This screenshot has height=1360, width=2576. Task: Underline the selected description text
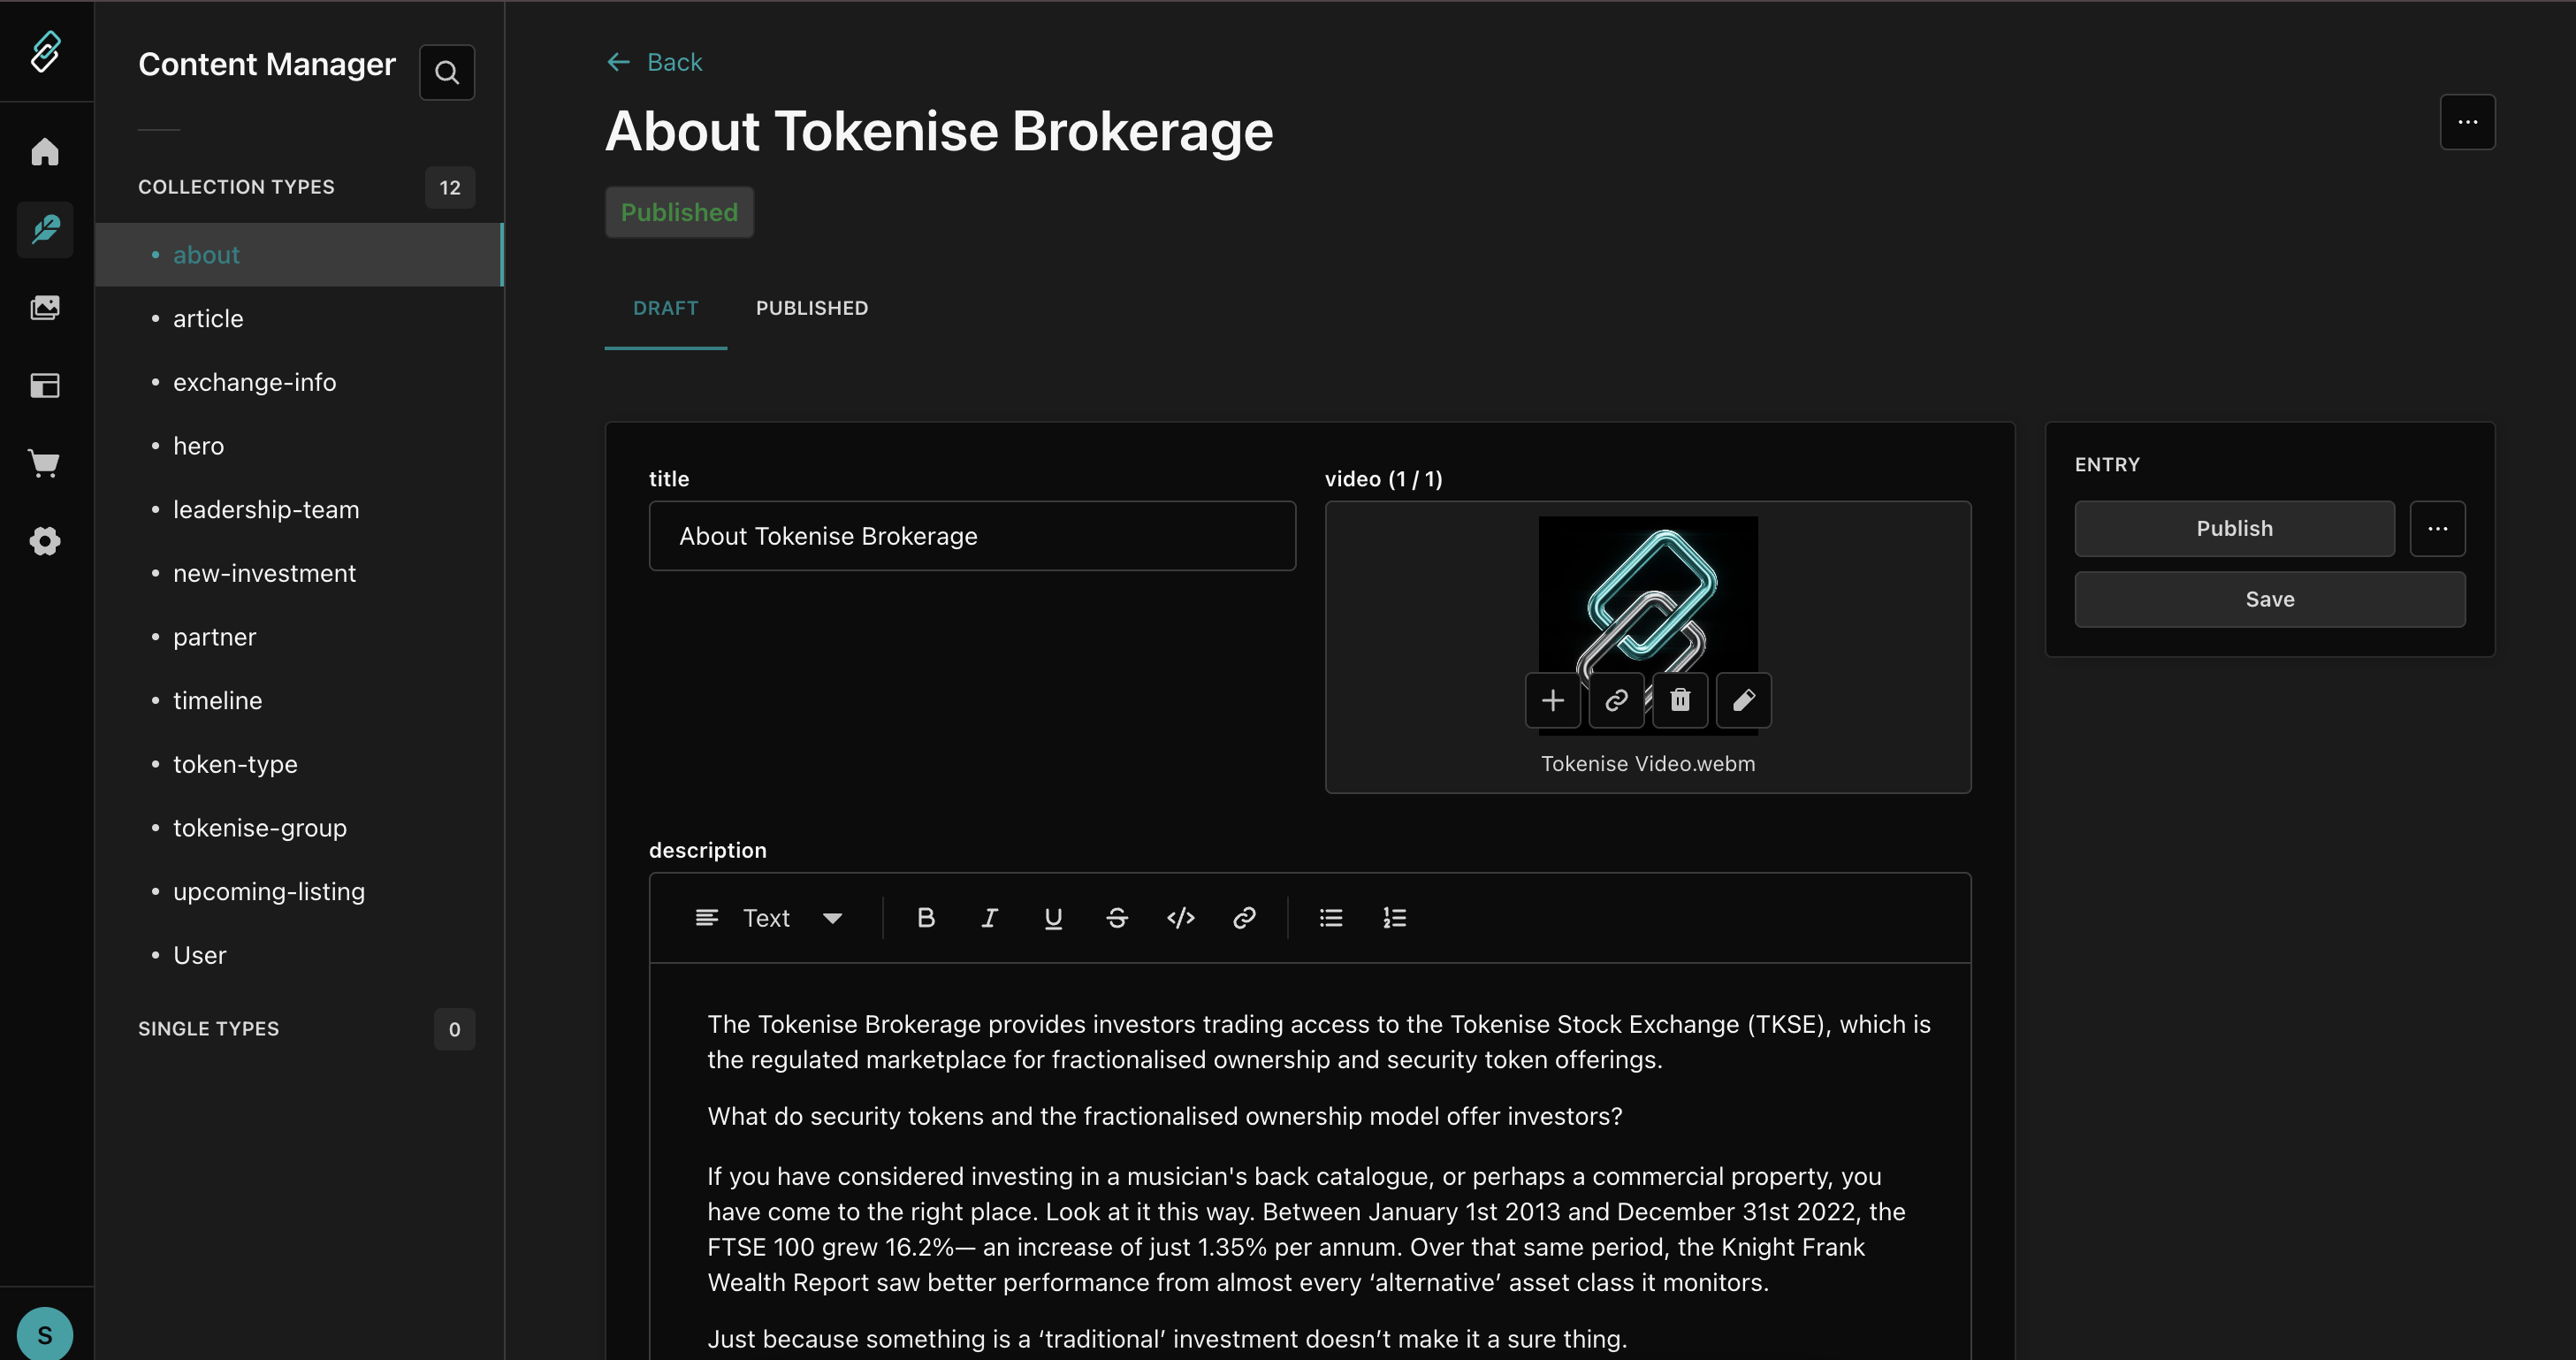(x=1052, y=917)
